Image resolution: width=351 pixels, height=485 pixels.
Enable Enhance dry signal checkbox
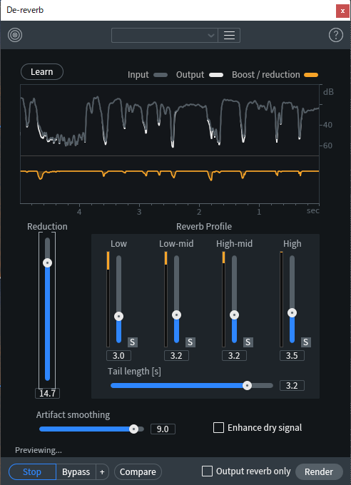(218, 427)
